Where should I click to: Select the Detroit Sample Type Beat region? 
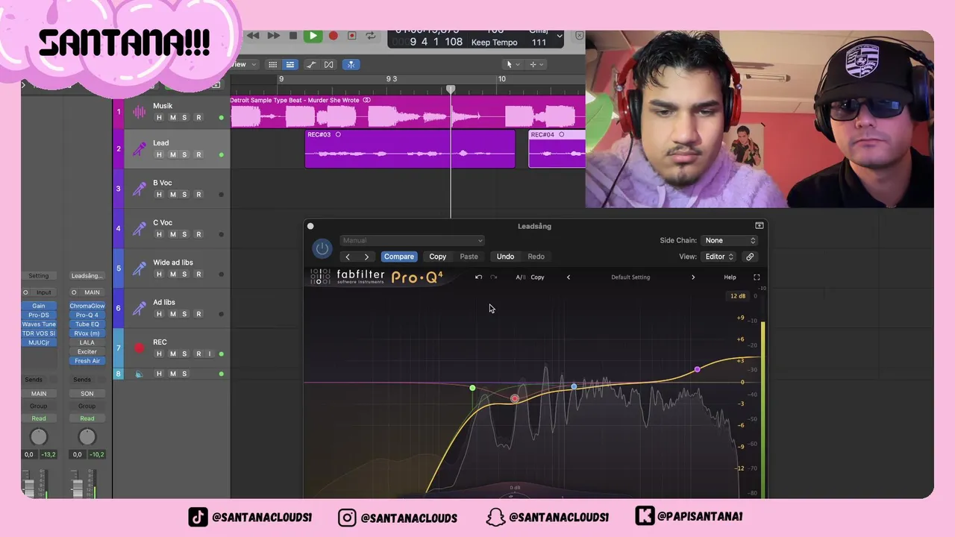pyautogui.click(x=407, y=110)
